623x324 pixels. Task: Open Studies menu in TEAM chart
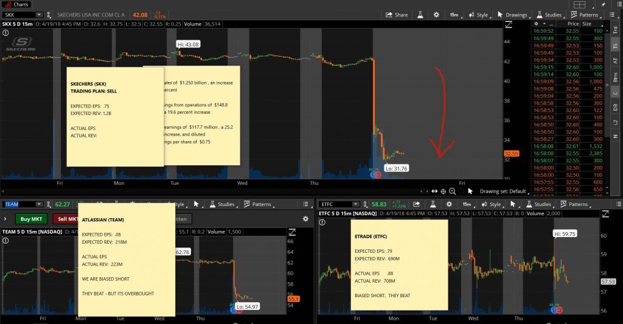(x=222, y=204)
